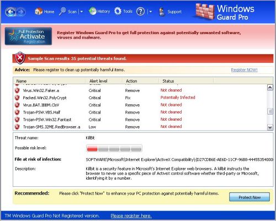The width and height of the screenshot is (276, 221).
Task: Click the red shield icon for Packed.Win32.PolyCrypt
Action: pyautogui.click(x=17, y=98)
